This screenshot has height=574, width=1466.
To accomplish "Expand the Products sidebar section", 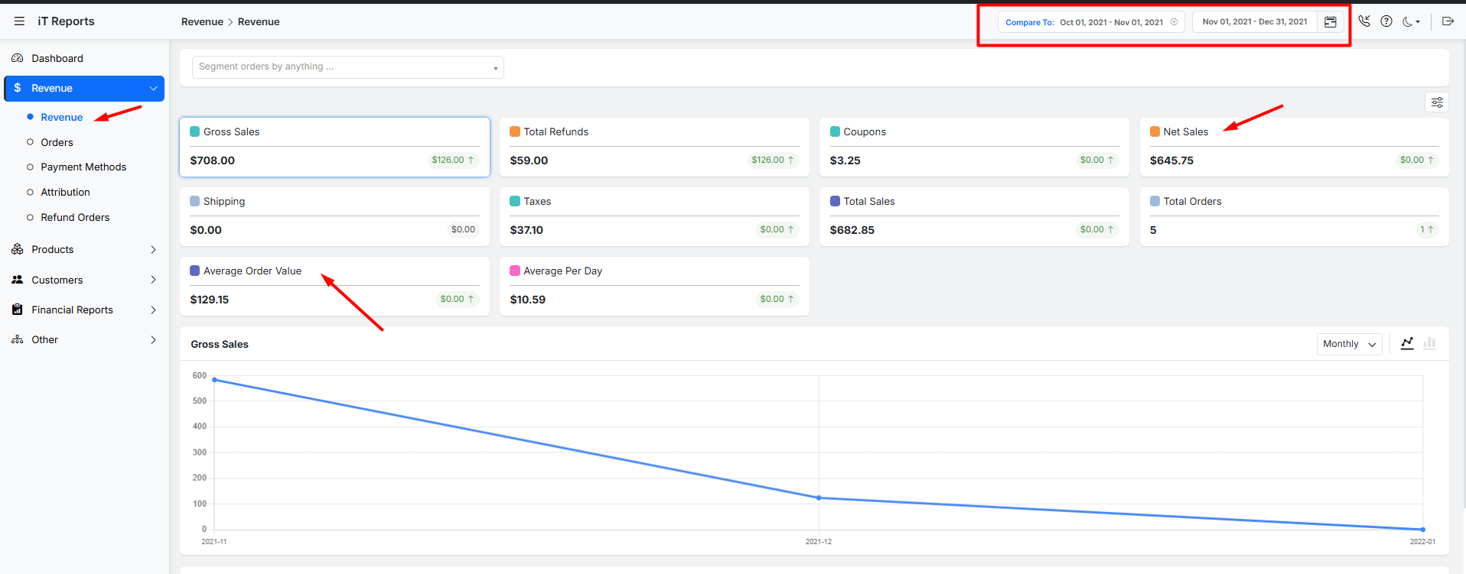I will coord(84,250).
